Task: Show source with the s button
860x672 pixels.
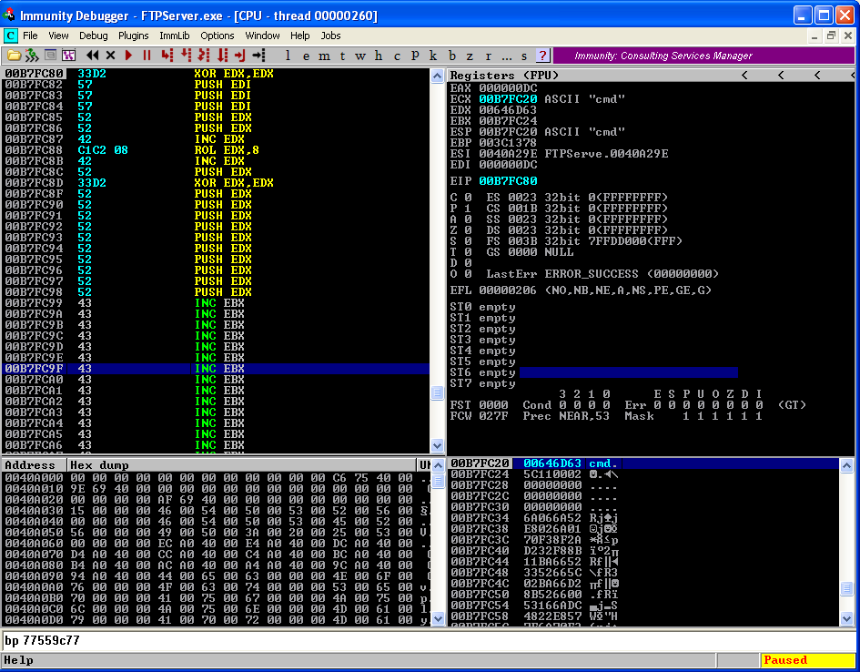Action: [x=524, y=56]
